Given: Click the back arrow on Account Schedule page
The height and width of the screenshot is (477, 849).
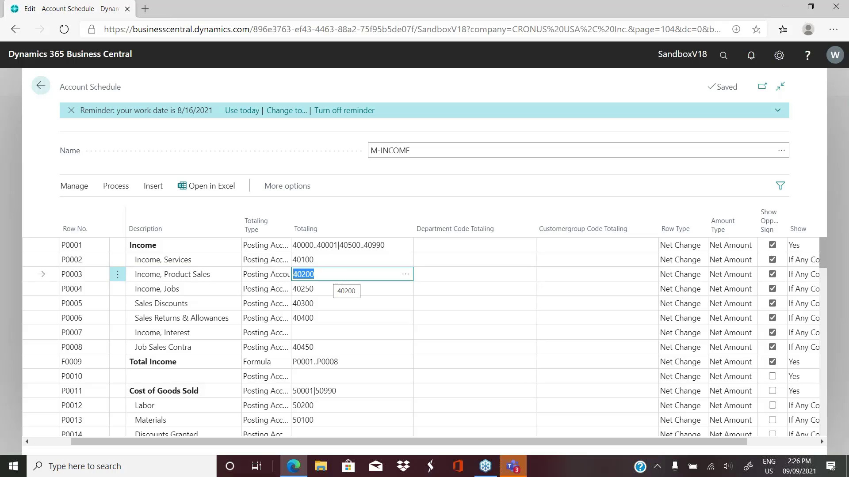Looking at the screenshot, I should point(41,85).
